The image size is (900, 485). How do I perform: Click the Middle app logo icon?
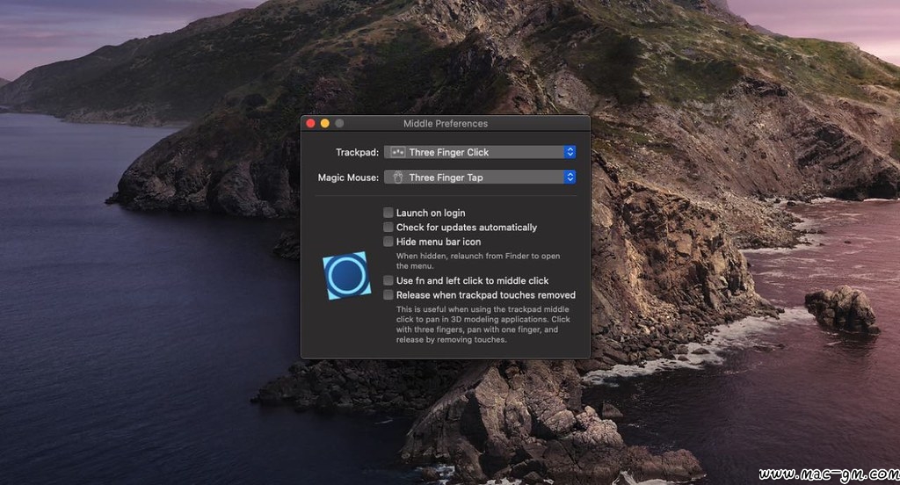pos(346,276)
